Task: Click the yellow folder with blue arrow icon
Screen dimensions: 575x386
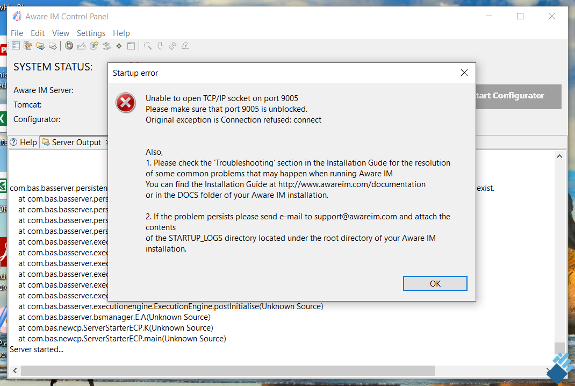Action: (x=40, y=46)
